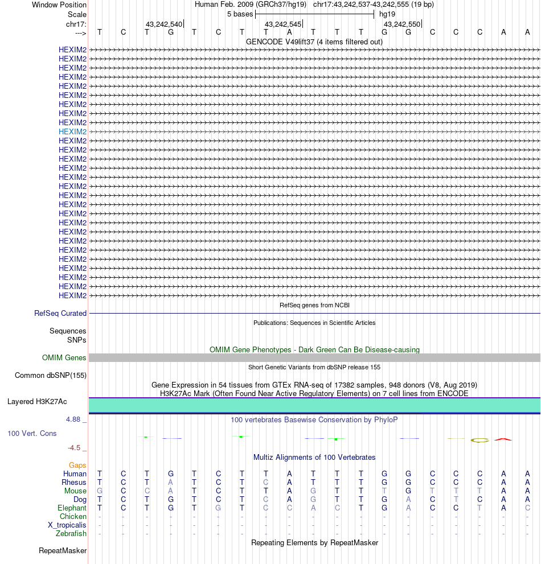Image resolution: width=541 pixels, height=564 pixels.
Task: Click the gray OMIM Genes bar
Action: tap(314, 357)
